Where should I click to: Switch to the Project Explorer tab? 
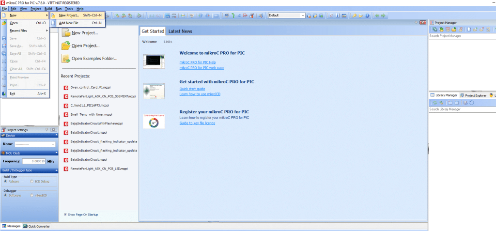click(x=473, y=95)
